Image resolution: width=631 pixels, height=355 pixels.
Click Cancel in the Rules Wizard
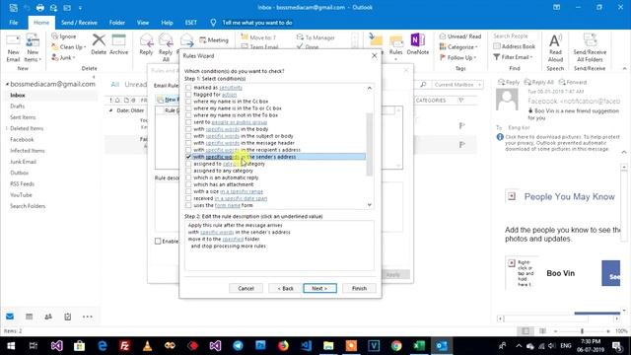click(x=245, y=288)
